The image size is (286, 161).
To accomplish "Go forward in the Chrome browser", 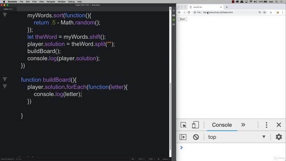I will [184, 13].
